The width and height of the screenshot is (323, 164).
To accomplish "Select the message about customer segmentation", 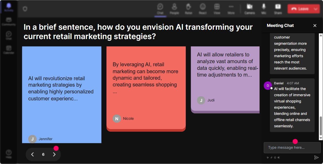I will (x=292, y=54).
